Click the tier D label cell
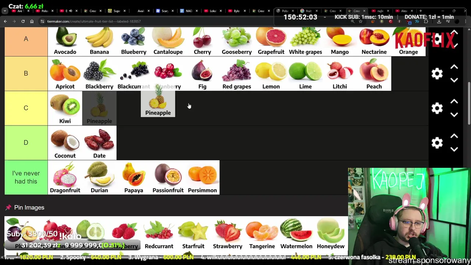 pyautogui.click(x=26, y=143)
